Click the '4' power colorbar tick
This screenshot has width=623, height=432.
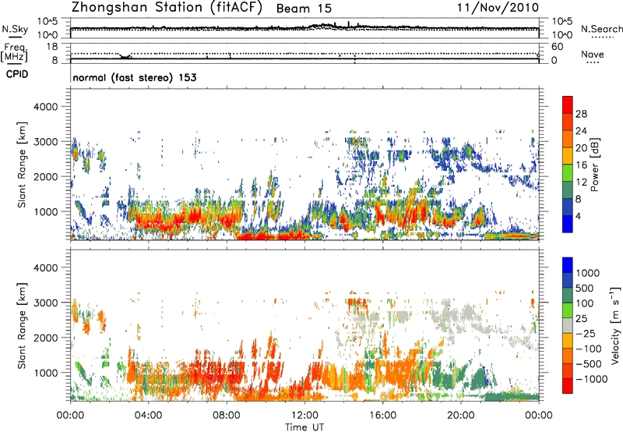578,217
